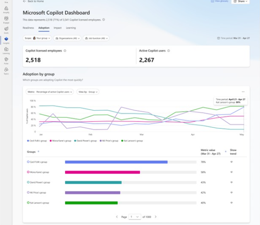
Task: Click Kat Larsson's group legend entry
Action: click(x=132, y=141)
